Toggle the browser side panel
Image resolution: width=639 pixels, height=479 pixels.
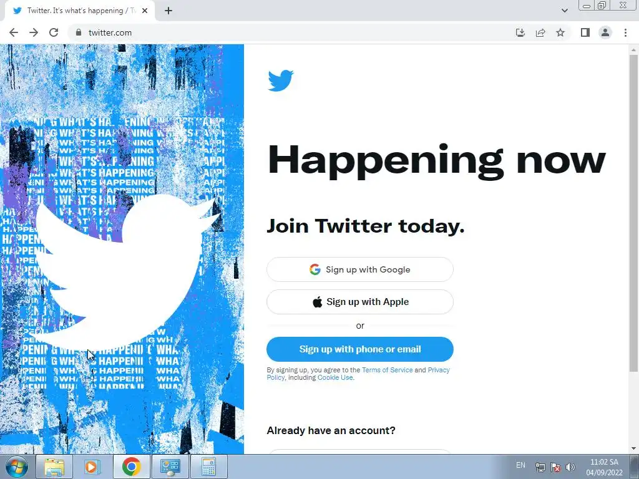[x=585, y=32]
